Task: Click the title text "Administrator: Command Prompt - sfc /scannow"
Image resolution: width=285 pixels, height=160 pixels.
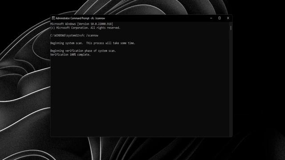Action: [x=80, y=18]
